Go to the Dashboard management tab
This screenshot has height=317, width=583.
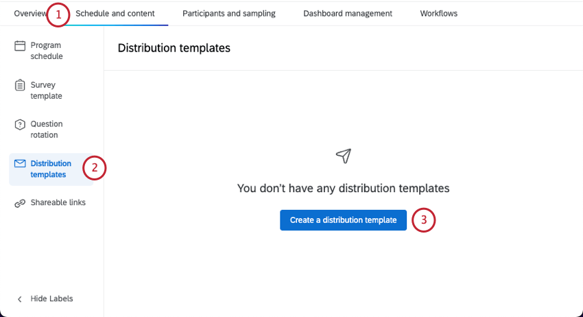[348, 14]
